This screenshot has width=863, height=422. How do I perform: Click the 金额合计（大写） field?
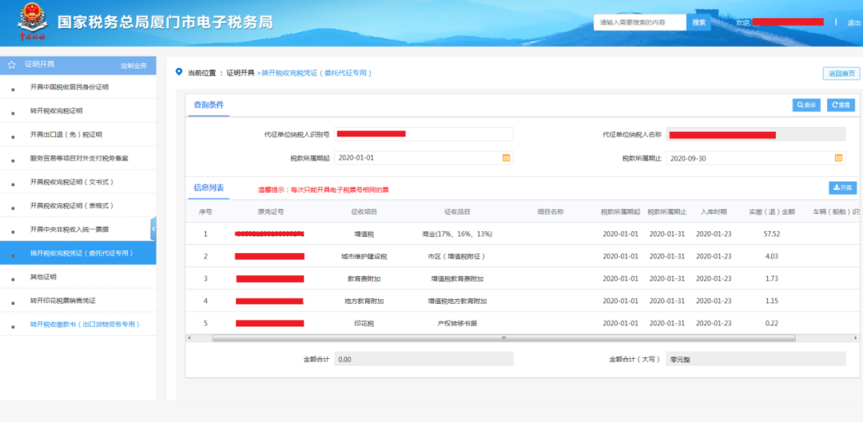(x=756, y=359)
